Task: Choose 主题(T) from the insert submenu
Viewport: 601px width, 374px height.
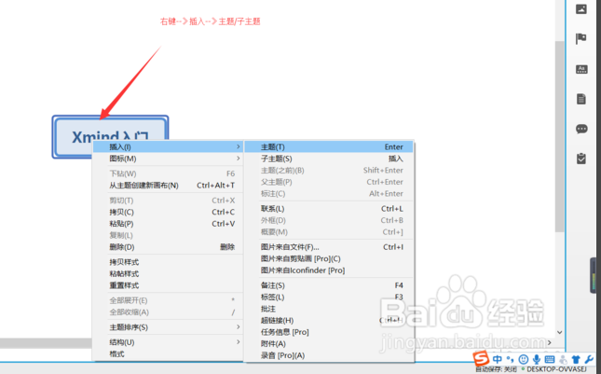Action: [x=329, y=147]
